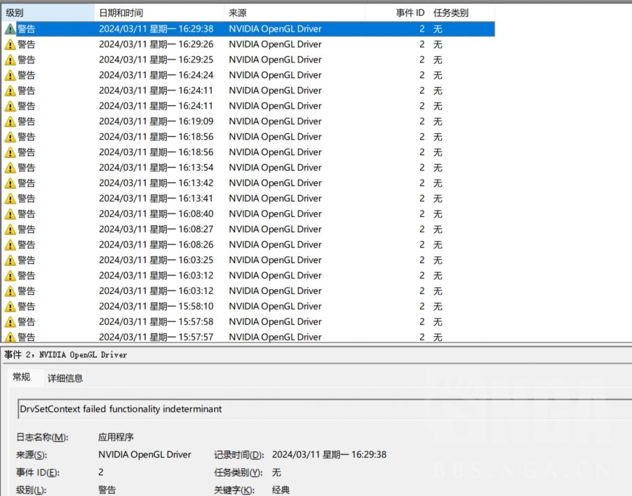Select the 16:19:09 date and time cell

(156, 122)
